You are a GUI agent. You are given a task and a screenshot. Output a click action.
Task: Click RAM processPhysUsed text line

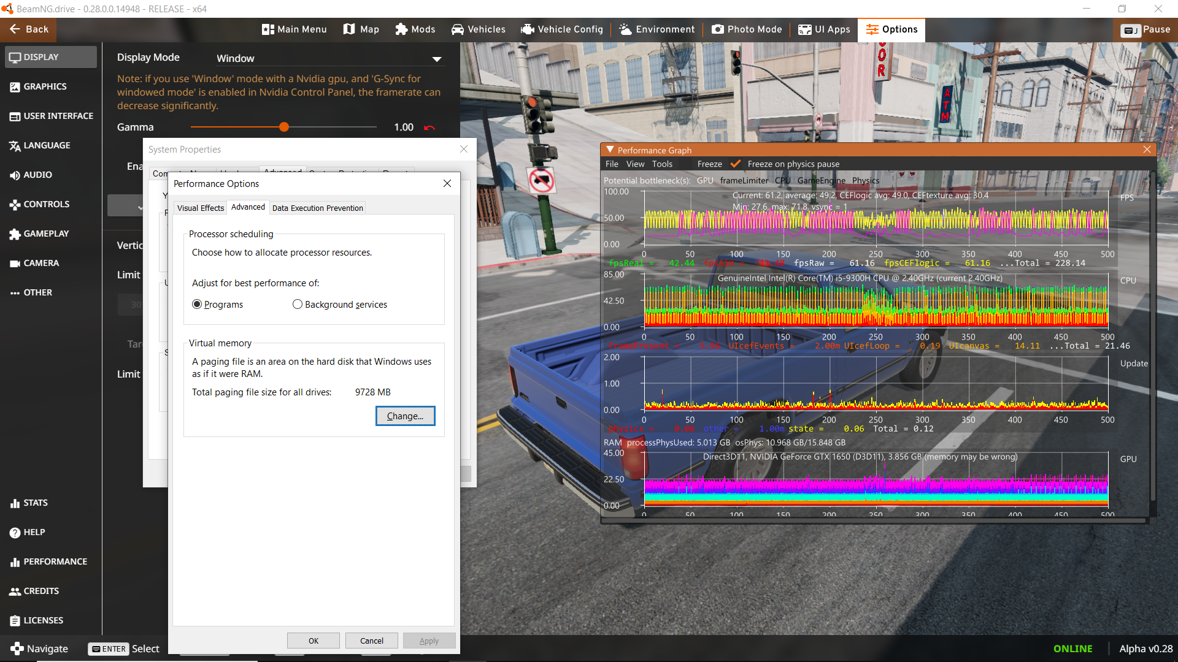click(724, 443)
